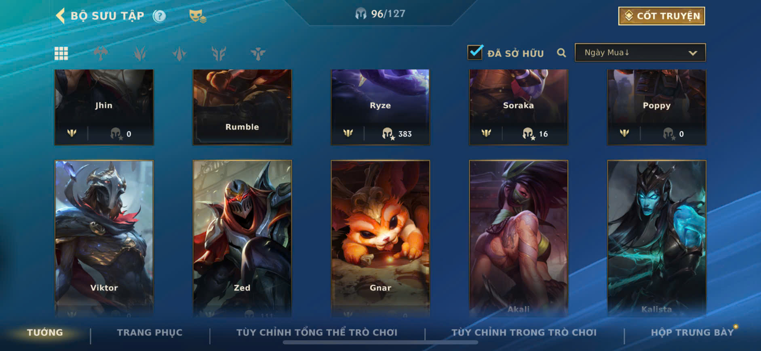
Task: Select the Ryze champion card
Action: point(380,107)
